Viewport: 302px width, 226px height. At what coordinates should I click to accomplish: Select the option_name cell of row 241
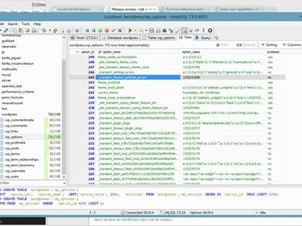coord(138,92)
